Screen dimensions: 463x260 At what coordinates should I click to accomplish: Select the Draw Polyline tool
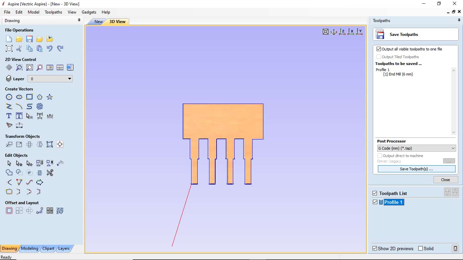pyautogui.click(x=9, y=106)
